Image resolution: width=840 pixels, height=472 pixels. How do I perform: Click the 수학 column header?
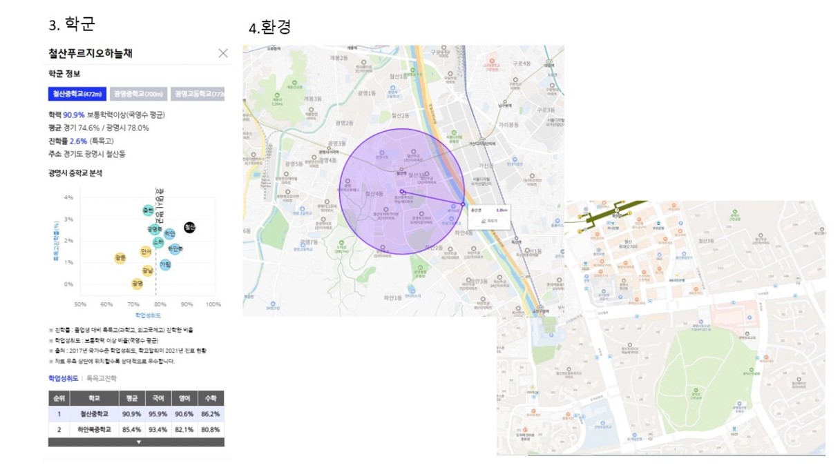click(211, 398)
